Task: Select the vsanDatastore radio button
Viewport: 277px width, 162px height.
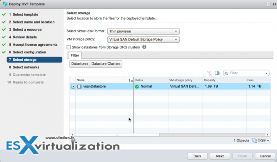Action: [73, 87]
